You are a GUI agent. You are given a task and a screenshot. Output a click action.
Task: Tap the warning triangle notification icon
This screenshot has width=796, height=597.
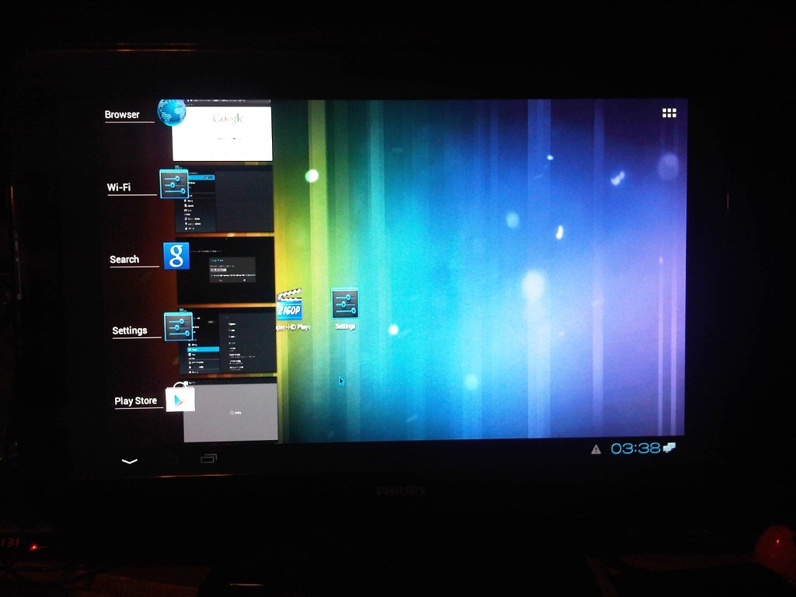(596, 449)
